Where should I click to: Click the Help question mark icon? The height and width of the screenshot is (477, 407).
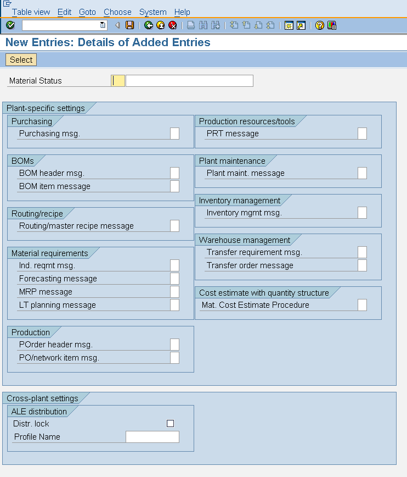[319, 25]
